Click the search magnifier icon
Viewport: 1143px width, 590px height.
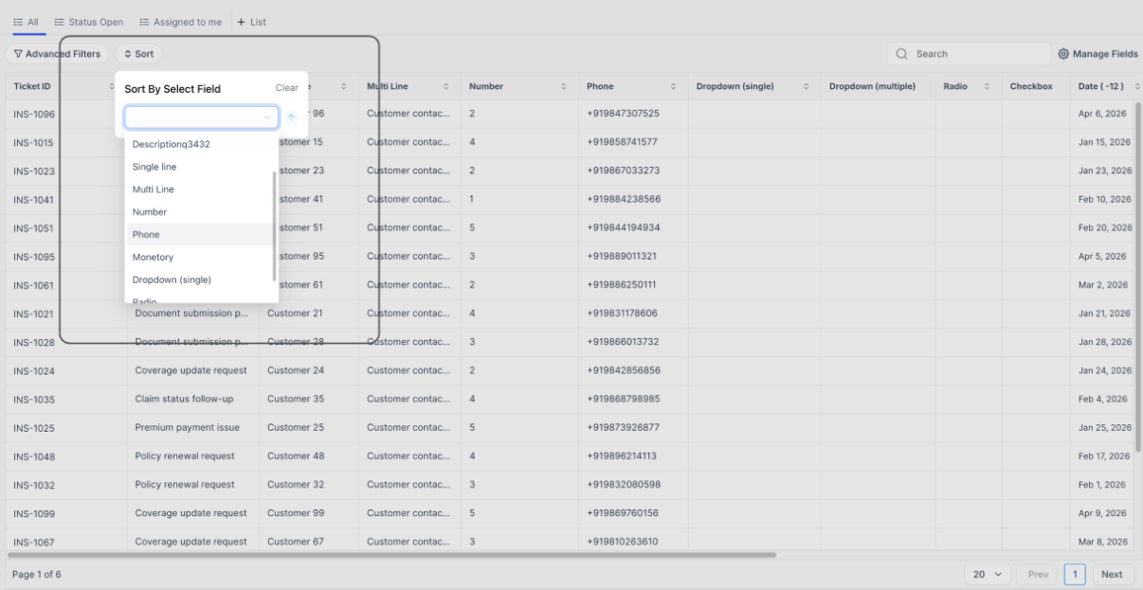click(x=901, y=54)
